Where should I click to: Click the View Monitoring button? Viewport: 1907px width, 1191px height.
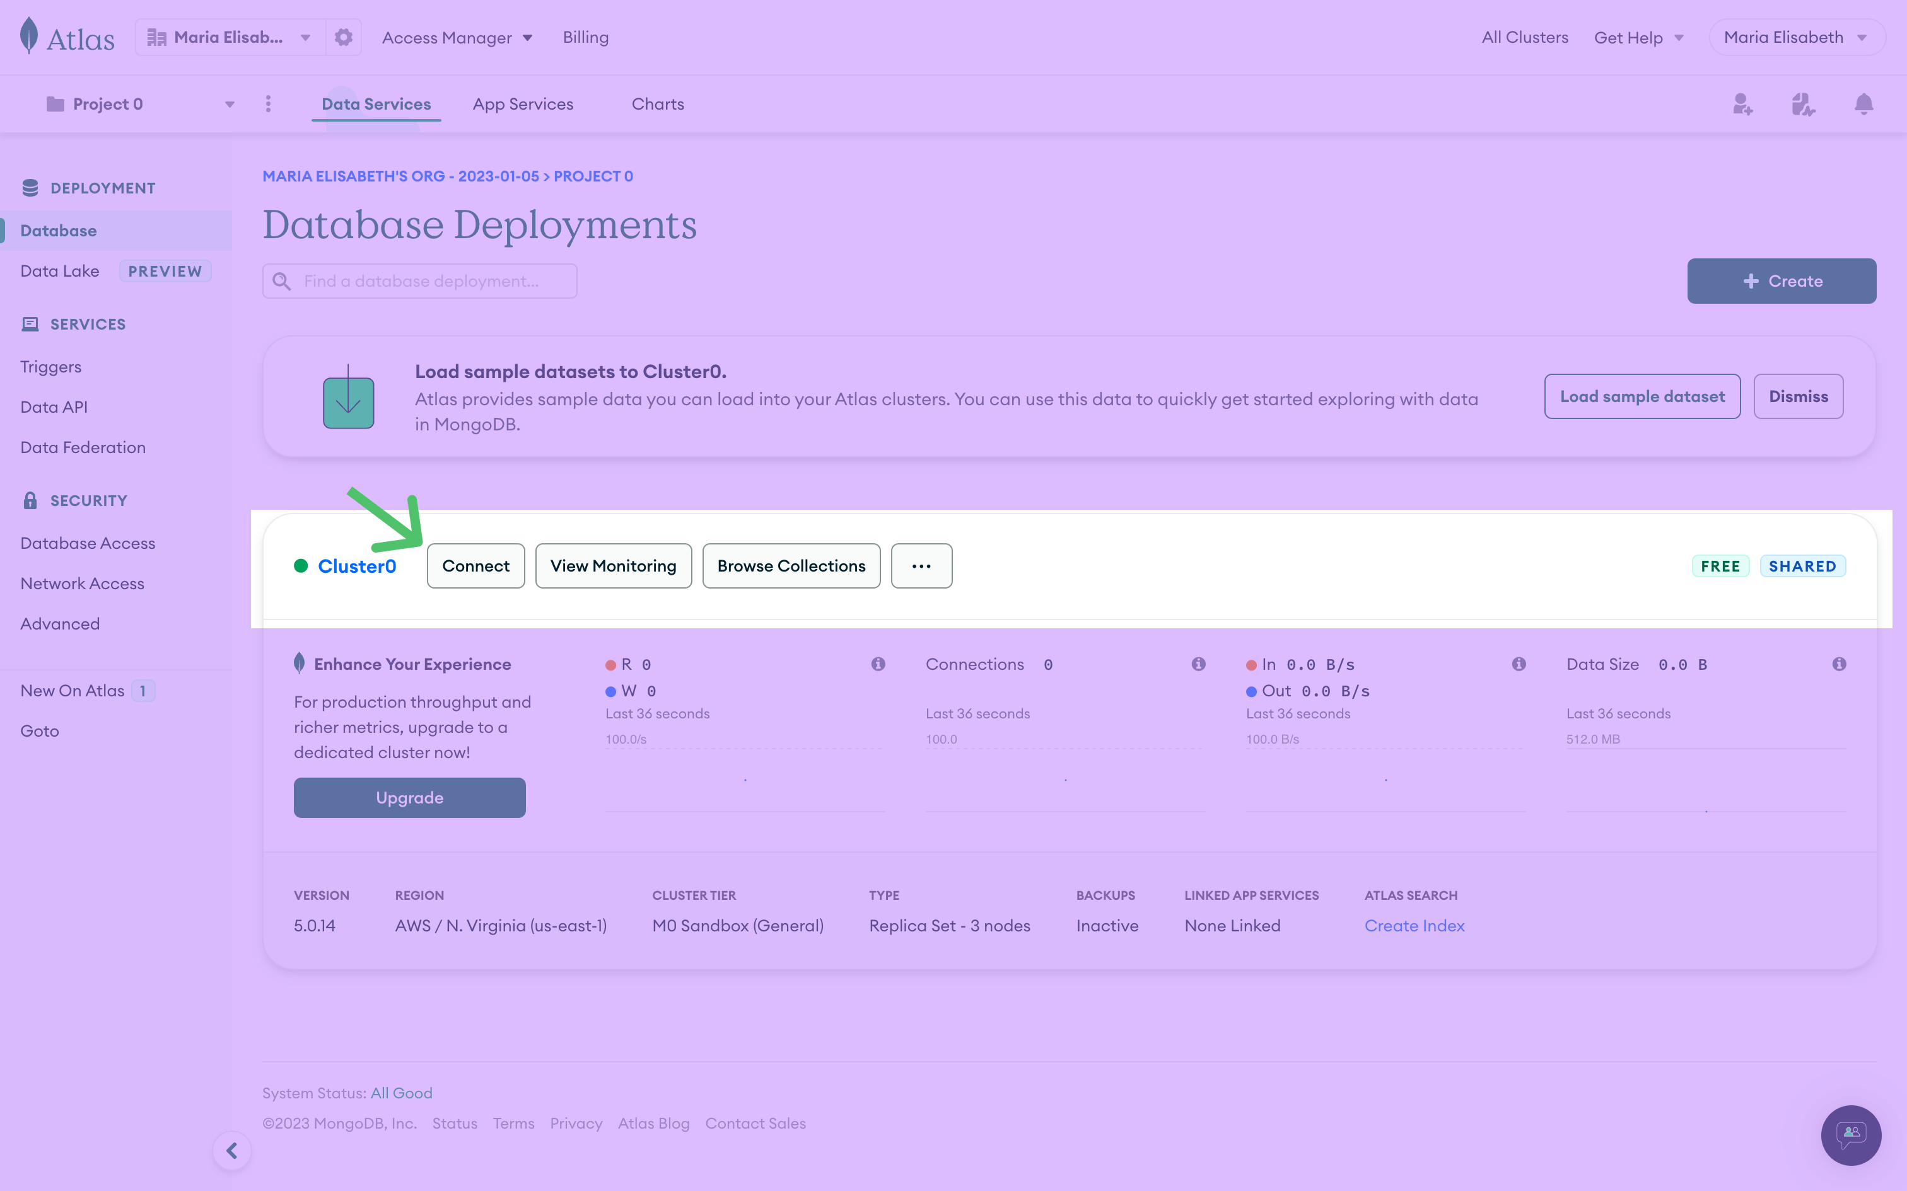(613, 566)
